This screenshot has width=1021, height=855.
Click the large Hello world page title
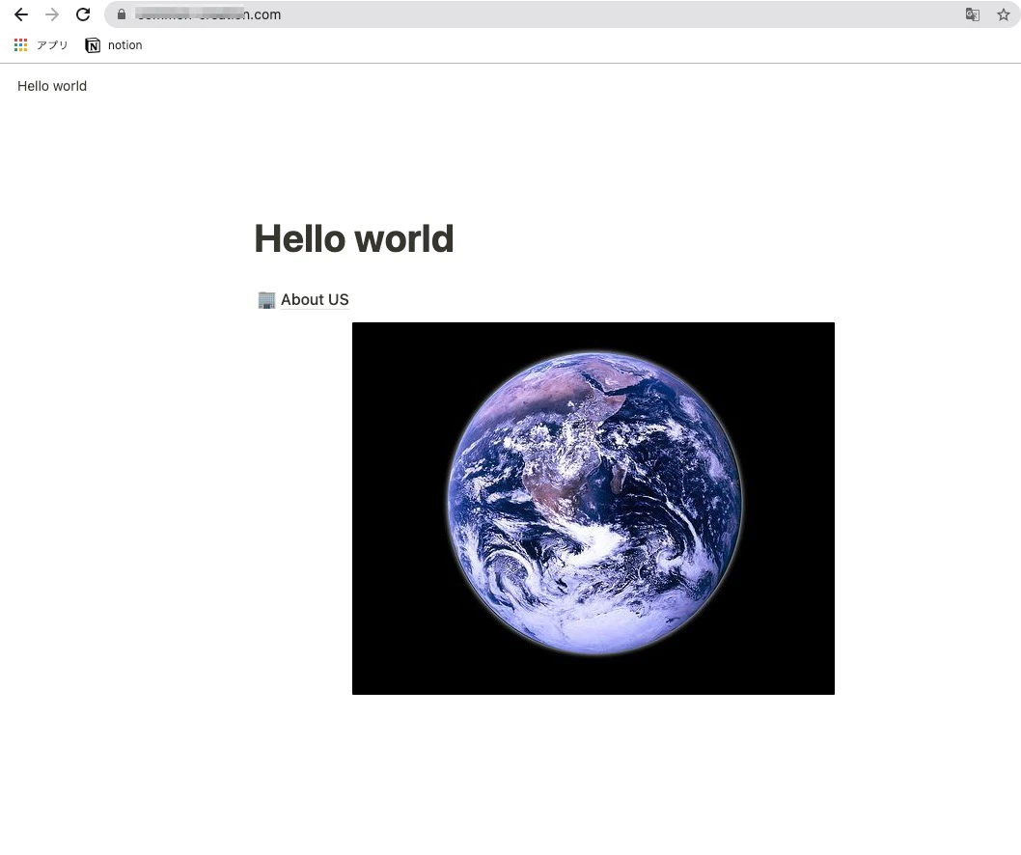[x=354, y=238]
